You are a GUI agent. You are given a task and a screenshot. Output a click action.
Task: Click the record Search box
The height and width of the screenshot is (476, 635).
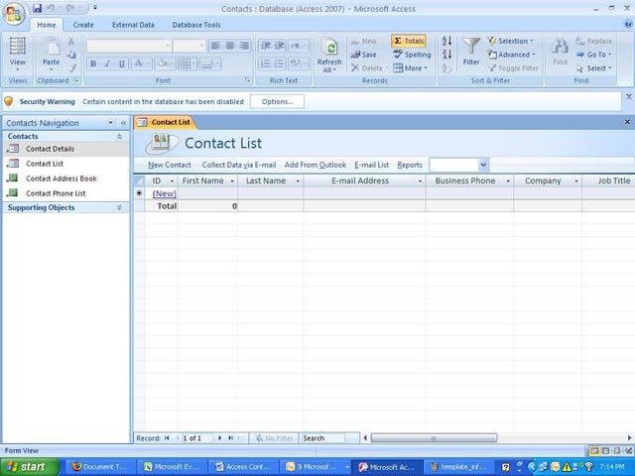pyautogui.click(x=328, y=438)
